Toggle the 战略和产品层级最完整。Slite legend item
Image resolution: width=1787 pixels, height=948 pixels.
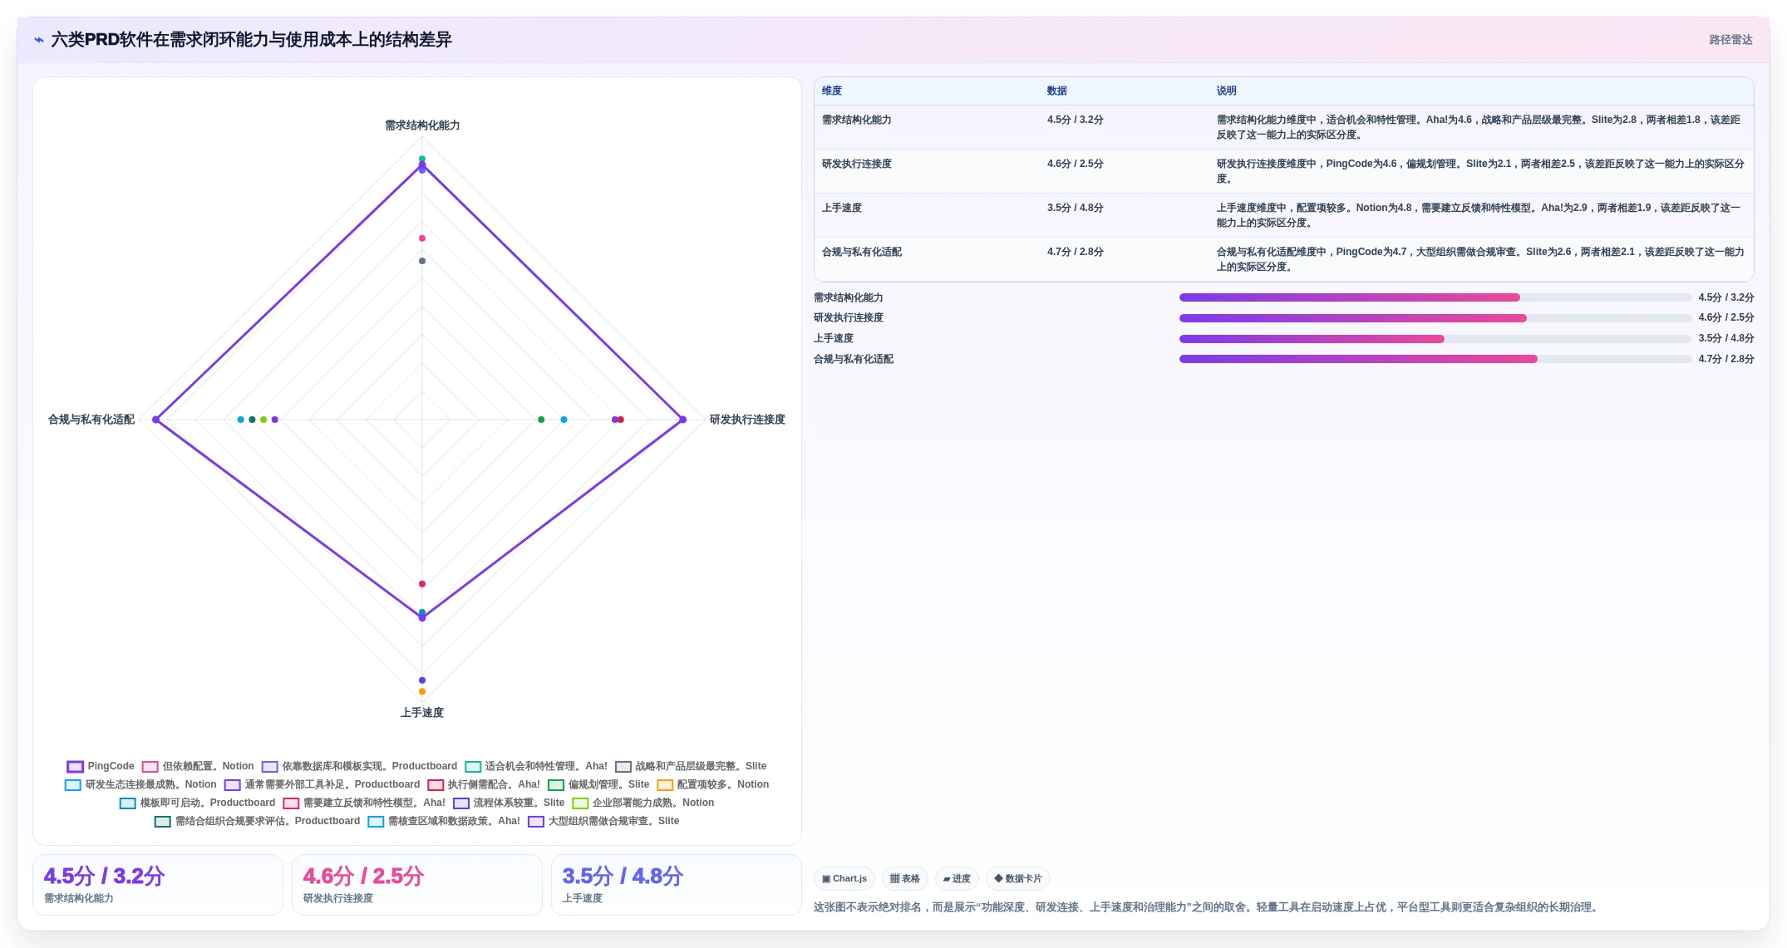691,766
